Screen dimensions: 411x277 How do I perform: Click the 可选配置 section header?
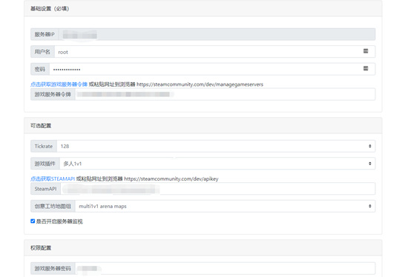coord(203,126)
